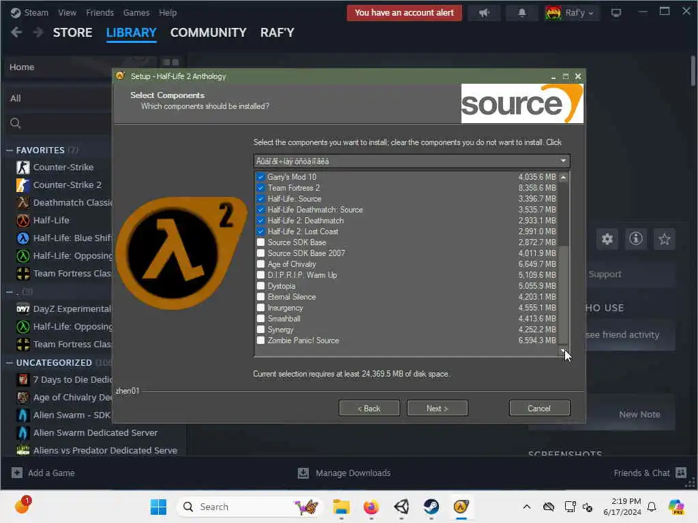Viewport: 698px width, 523px height.
Task: Click the New Note button
Action: tap(639, 415)
